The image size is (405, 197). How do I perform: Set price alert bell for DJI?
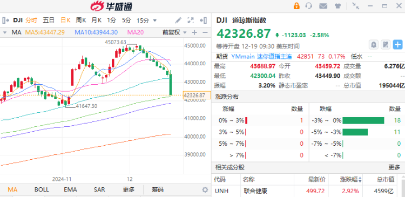click(374, 45)
